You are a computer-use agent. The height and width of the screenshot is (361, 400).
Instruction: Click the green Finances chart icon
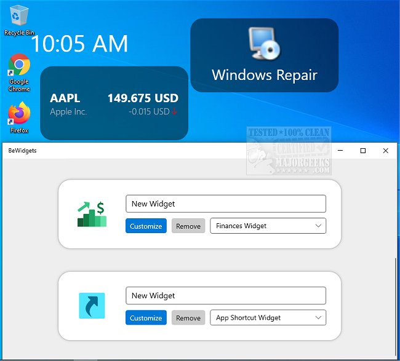pyautogui.click(x=92, y=213)
